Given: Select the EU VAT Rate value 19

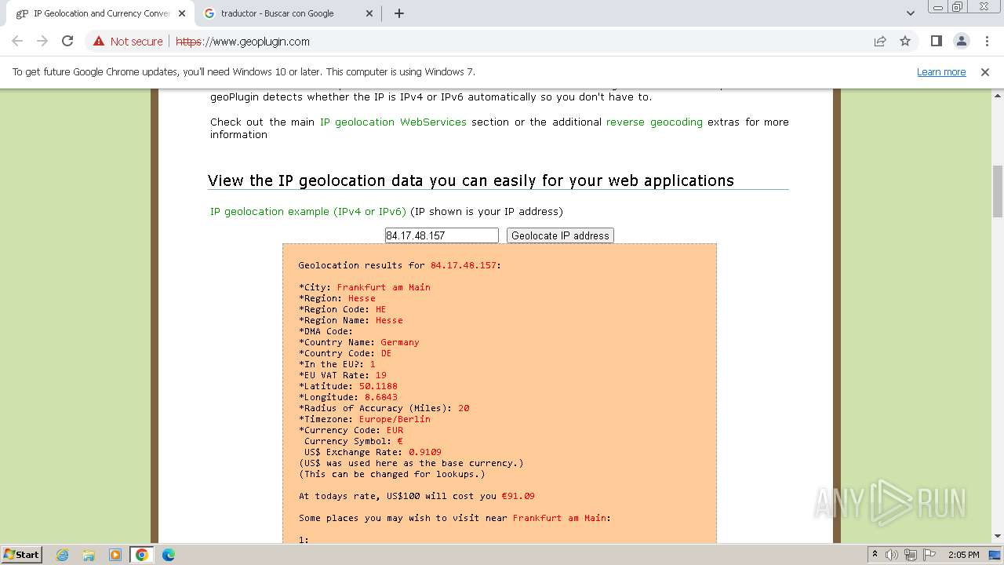Looking at the screenshot, I should 381,375.
